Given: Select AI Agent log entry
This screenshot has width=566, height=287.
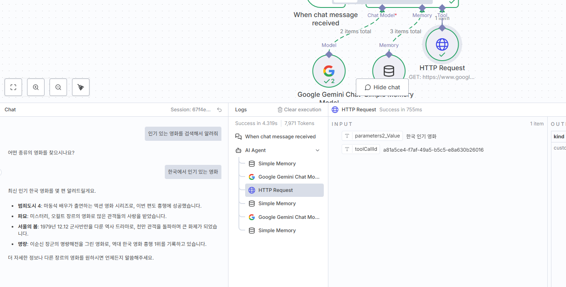Looking at the screenshot, I should coord(278,150).
